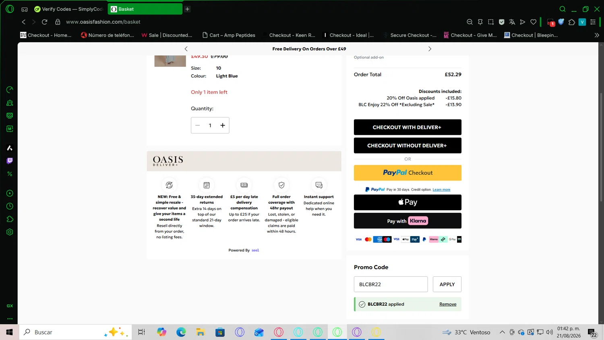Open sidebar three-dots more options
Screen dimensions: 604x340
tap(10, 319)
